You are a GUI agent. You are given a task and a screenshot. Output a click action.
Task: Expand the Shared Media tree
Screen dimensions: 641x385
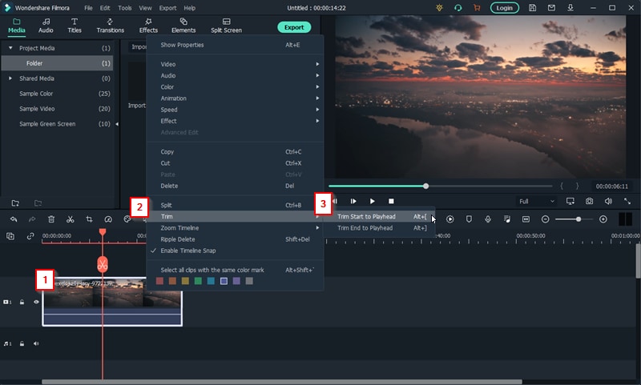pos(10,78)
